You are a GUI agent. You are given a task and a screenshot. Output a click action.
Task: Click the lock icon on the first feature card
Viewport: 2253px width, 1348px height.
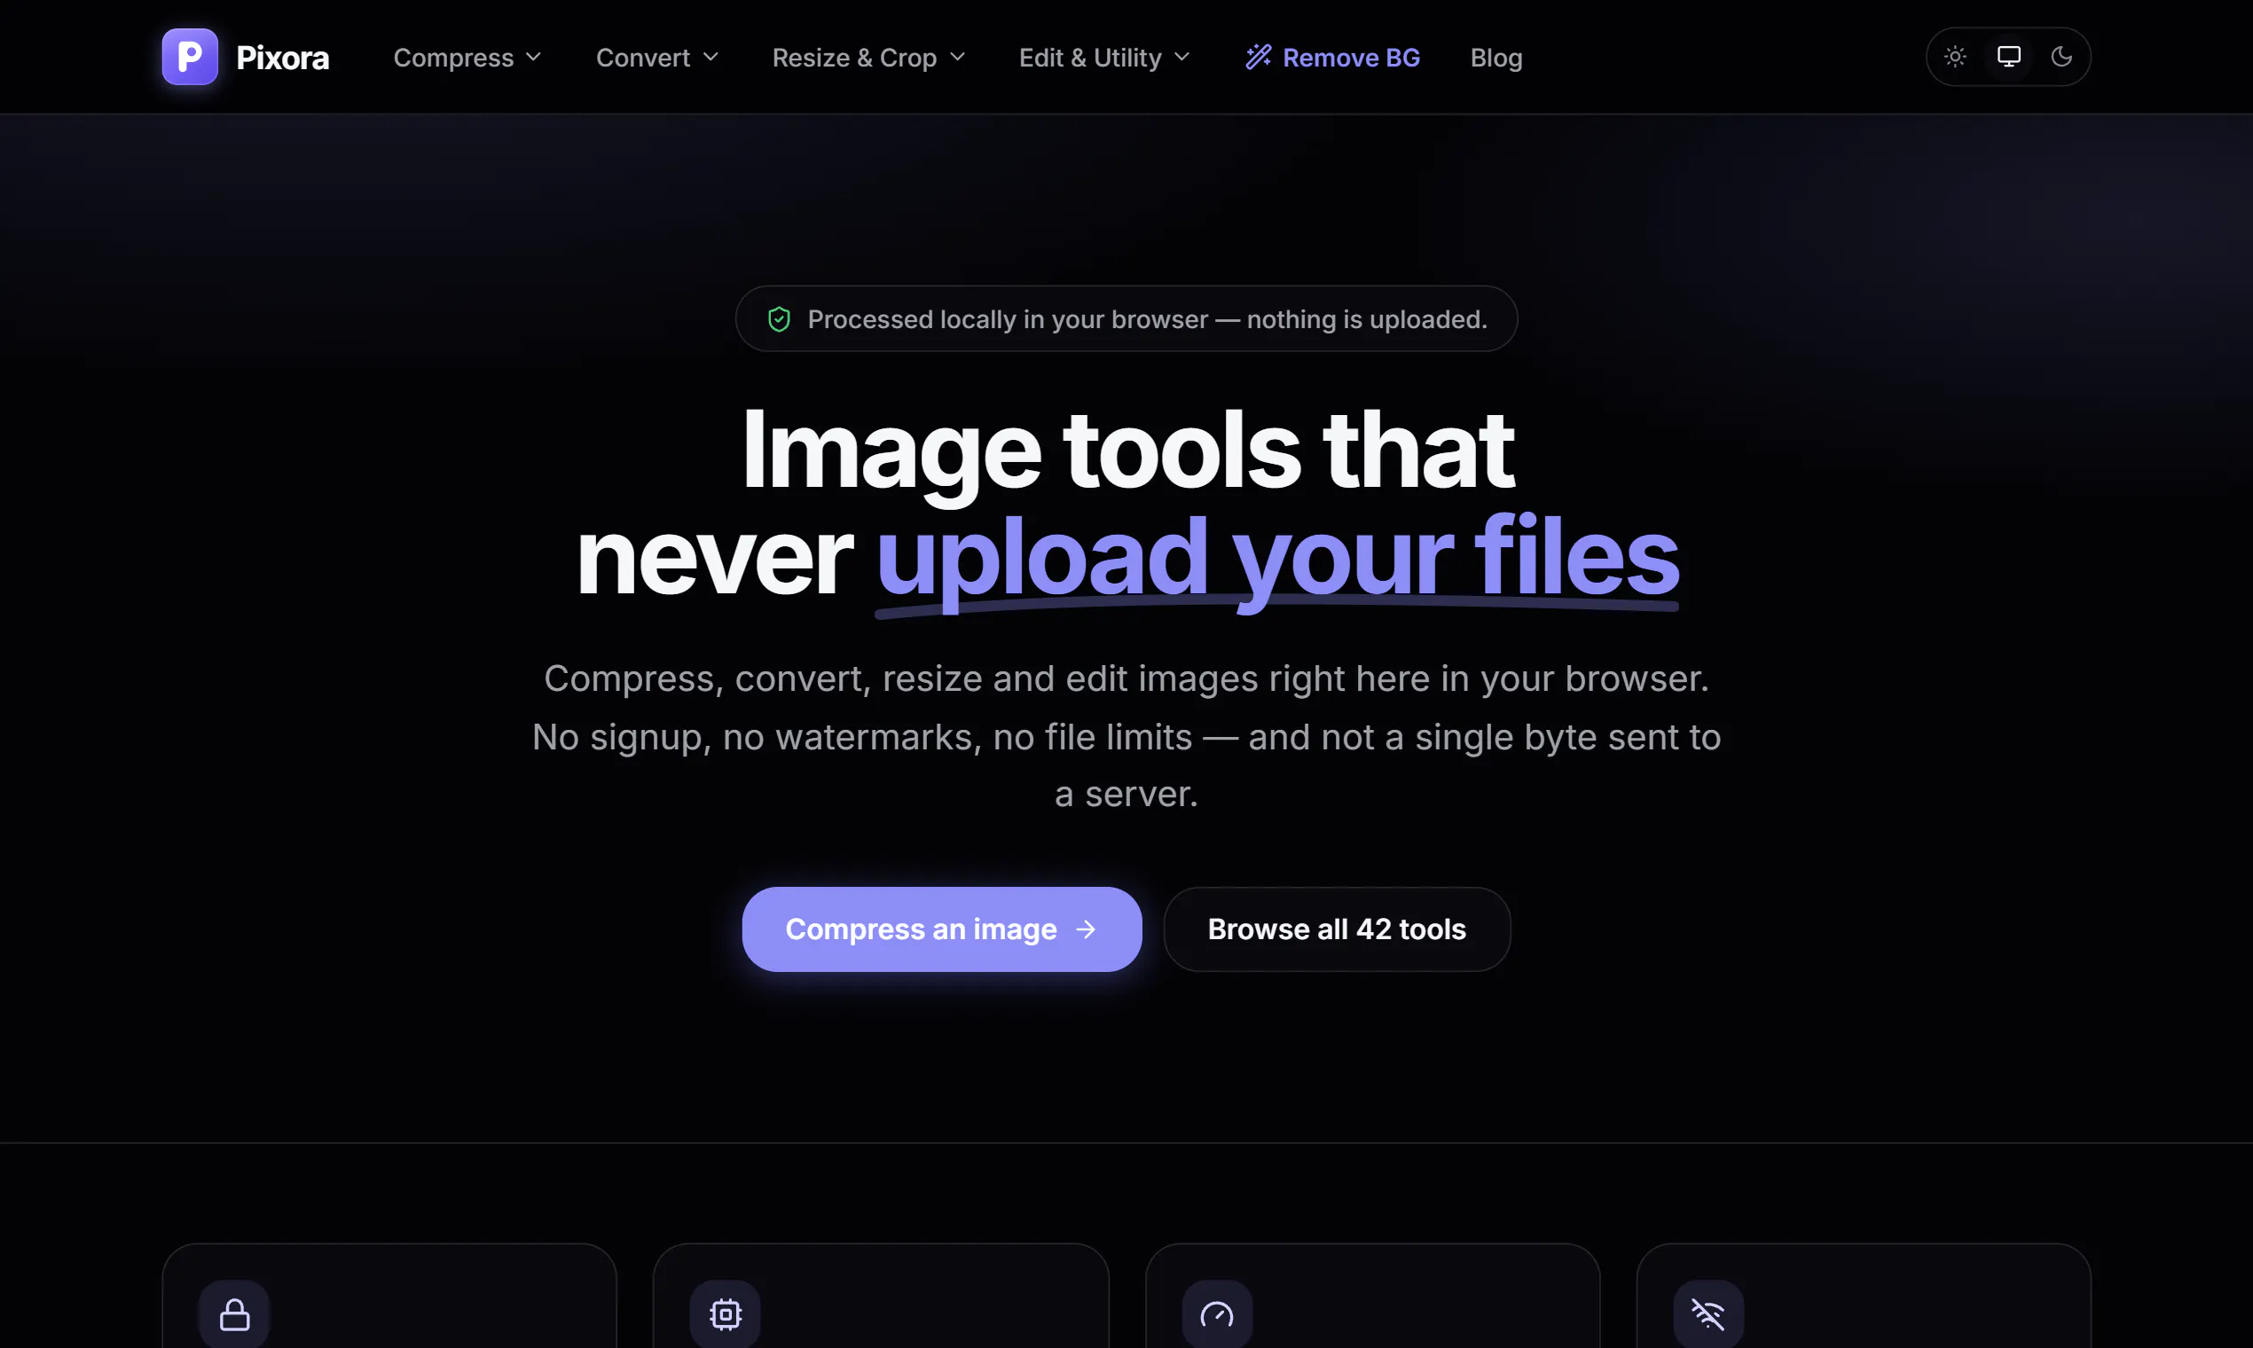[234, 1313]
